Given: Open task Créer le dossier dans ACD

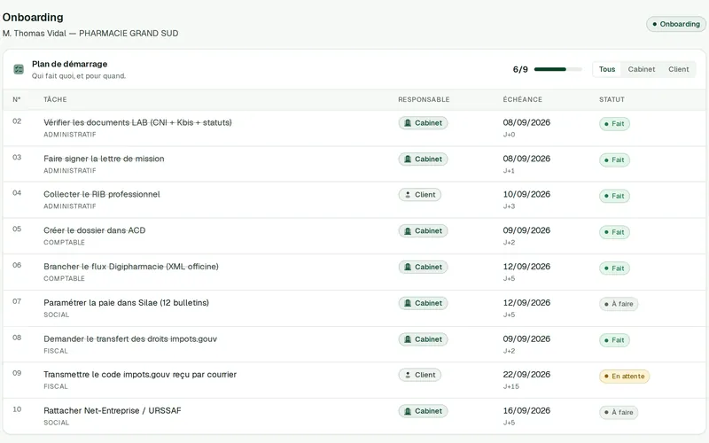Looking at the screenshot, I should pos(95,230).
